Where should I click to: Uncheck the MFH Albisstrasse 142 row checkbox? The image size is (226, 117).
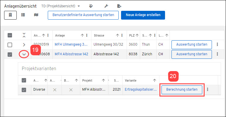click(10, 54)
